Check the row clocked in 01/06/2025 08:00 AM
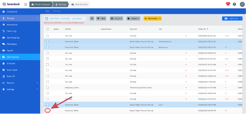246x114 pixels. coord(48,53)
